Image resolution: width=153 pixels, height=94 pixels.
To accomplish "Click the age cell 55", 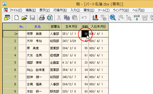I will pos(85,48).
